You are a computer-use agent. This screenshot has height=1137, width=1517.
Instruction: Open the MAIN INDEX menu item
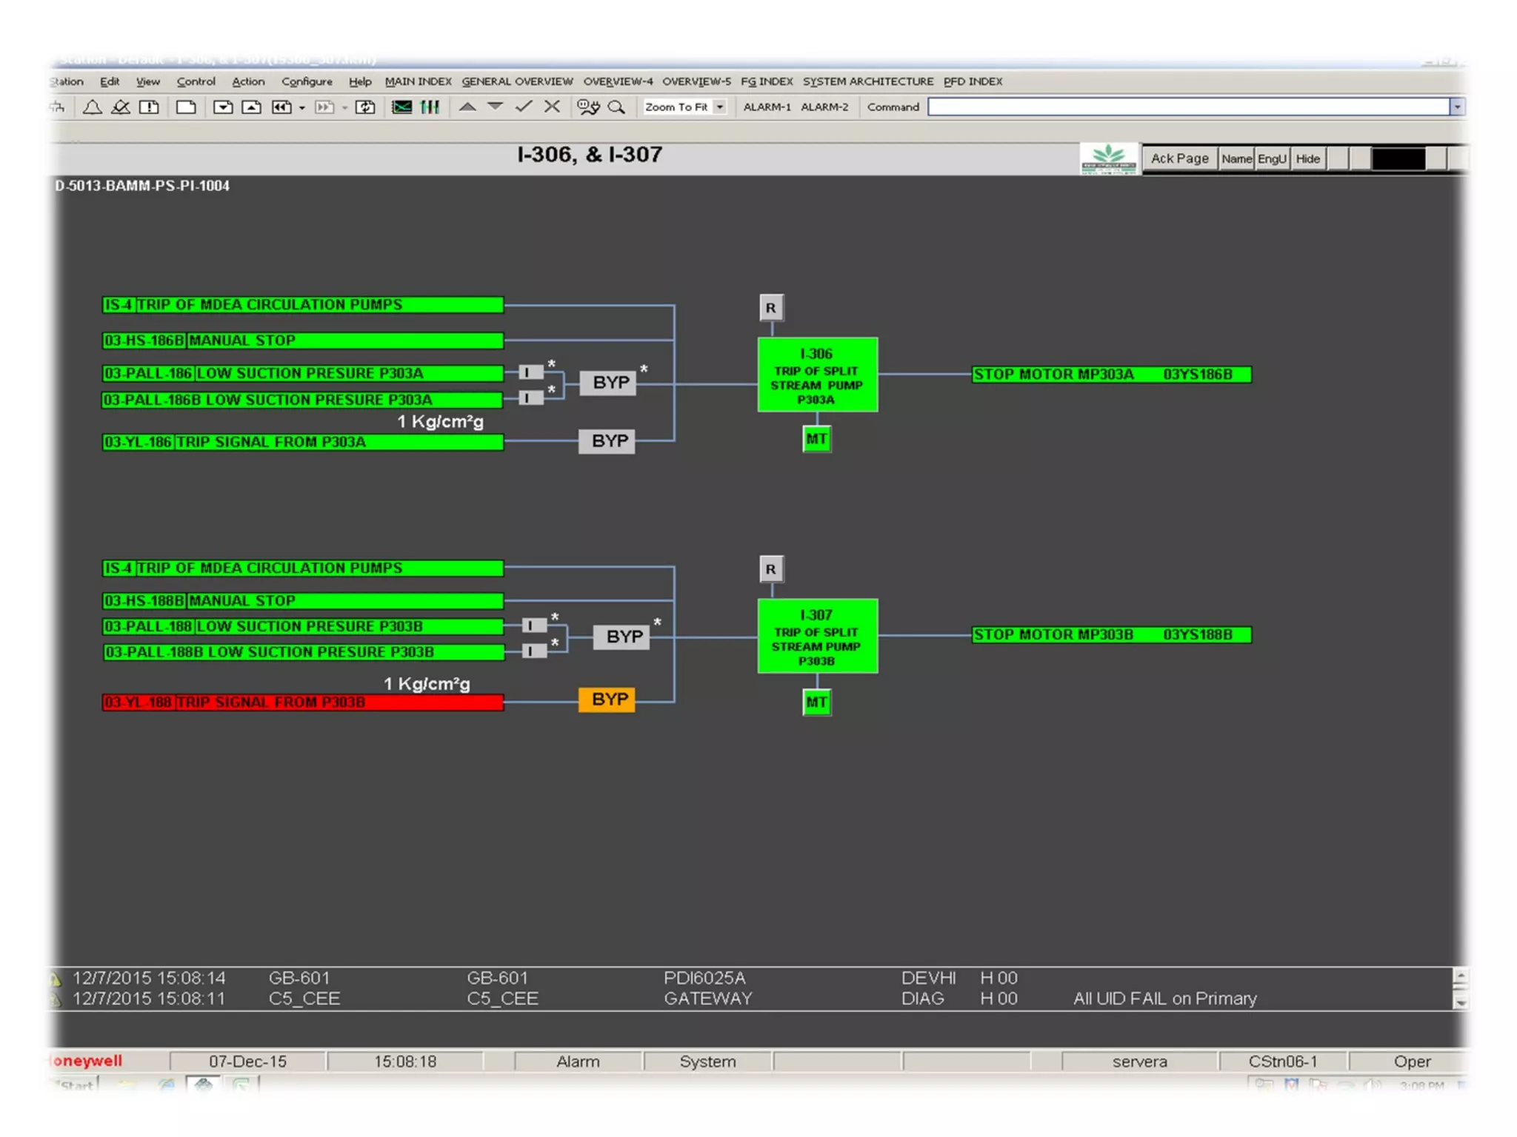point(418,81)
